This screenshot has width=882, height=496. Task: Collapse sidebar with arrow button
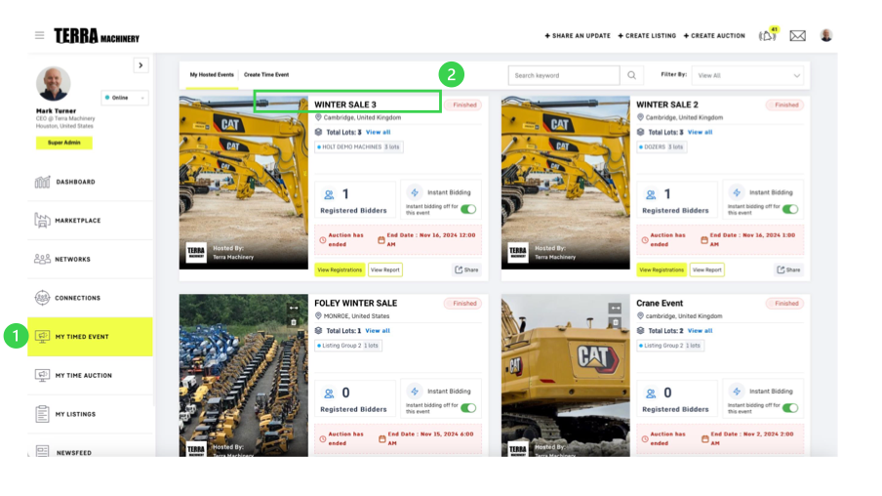pyautogui.click(x=140, y=65)
